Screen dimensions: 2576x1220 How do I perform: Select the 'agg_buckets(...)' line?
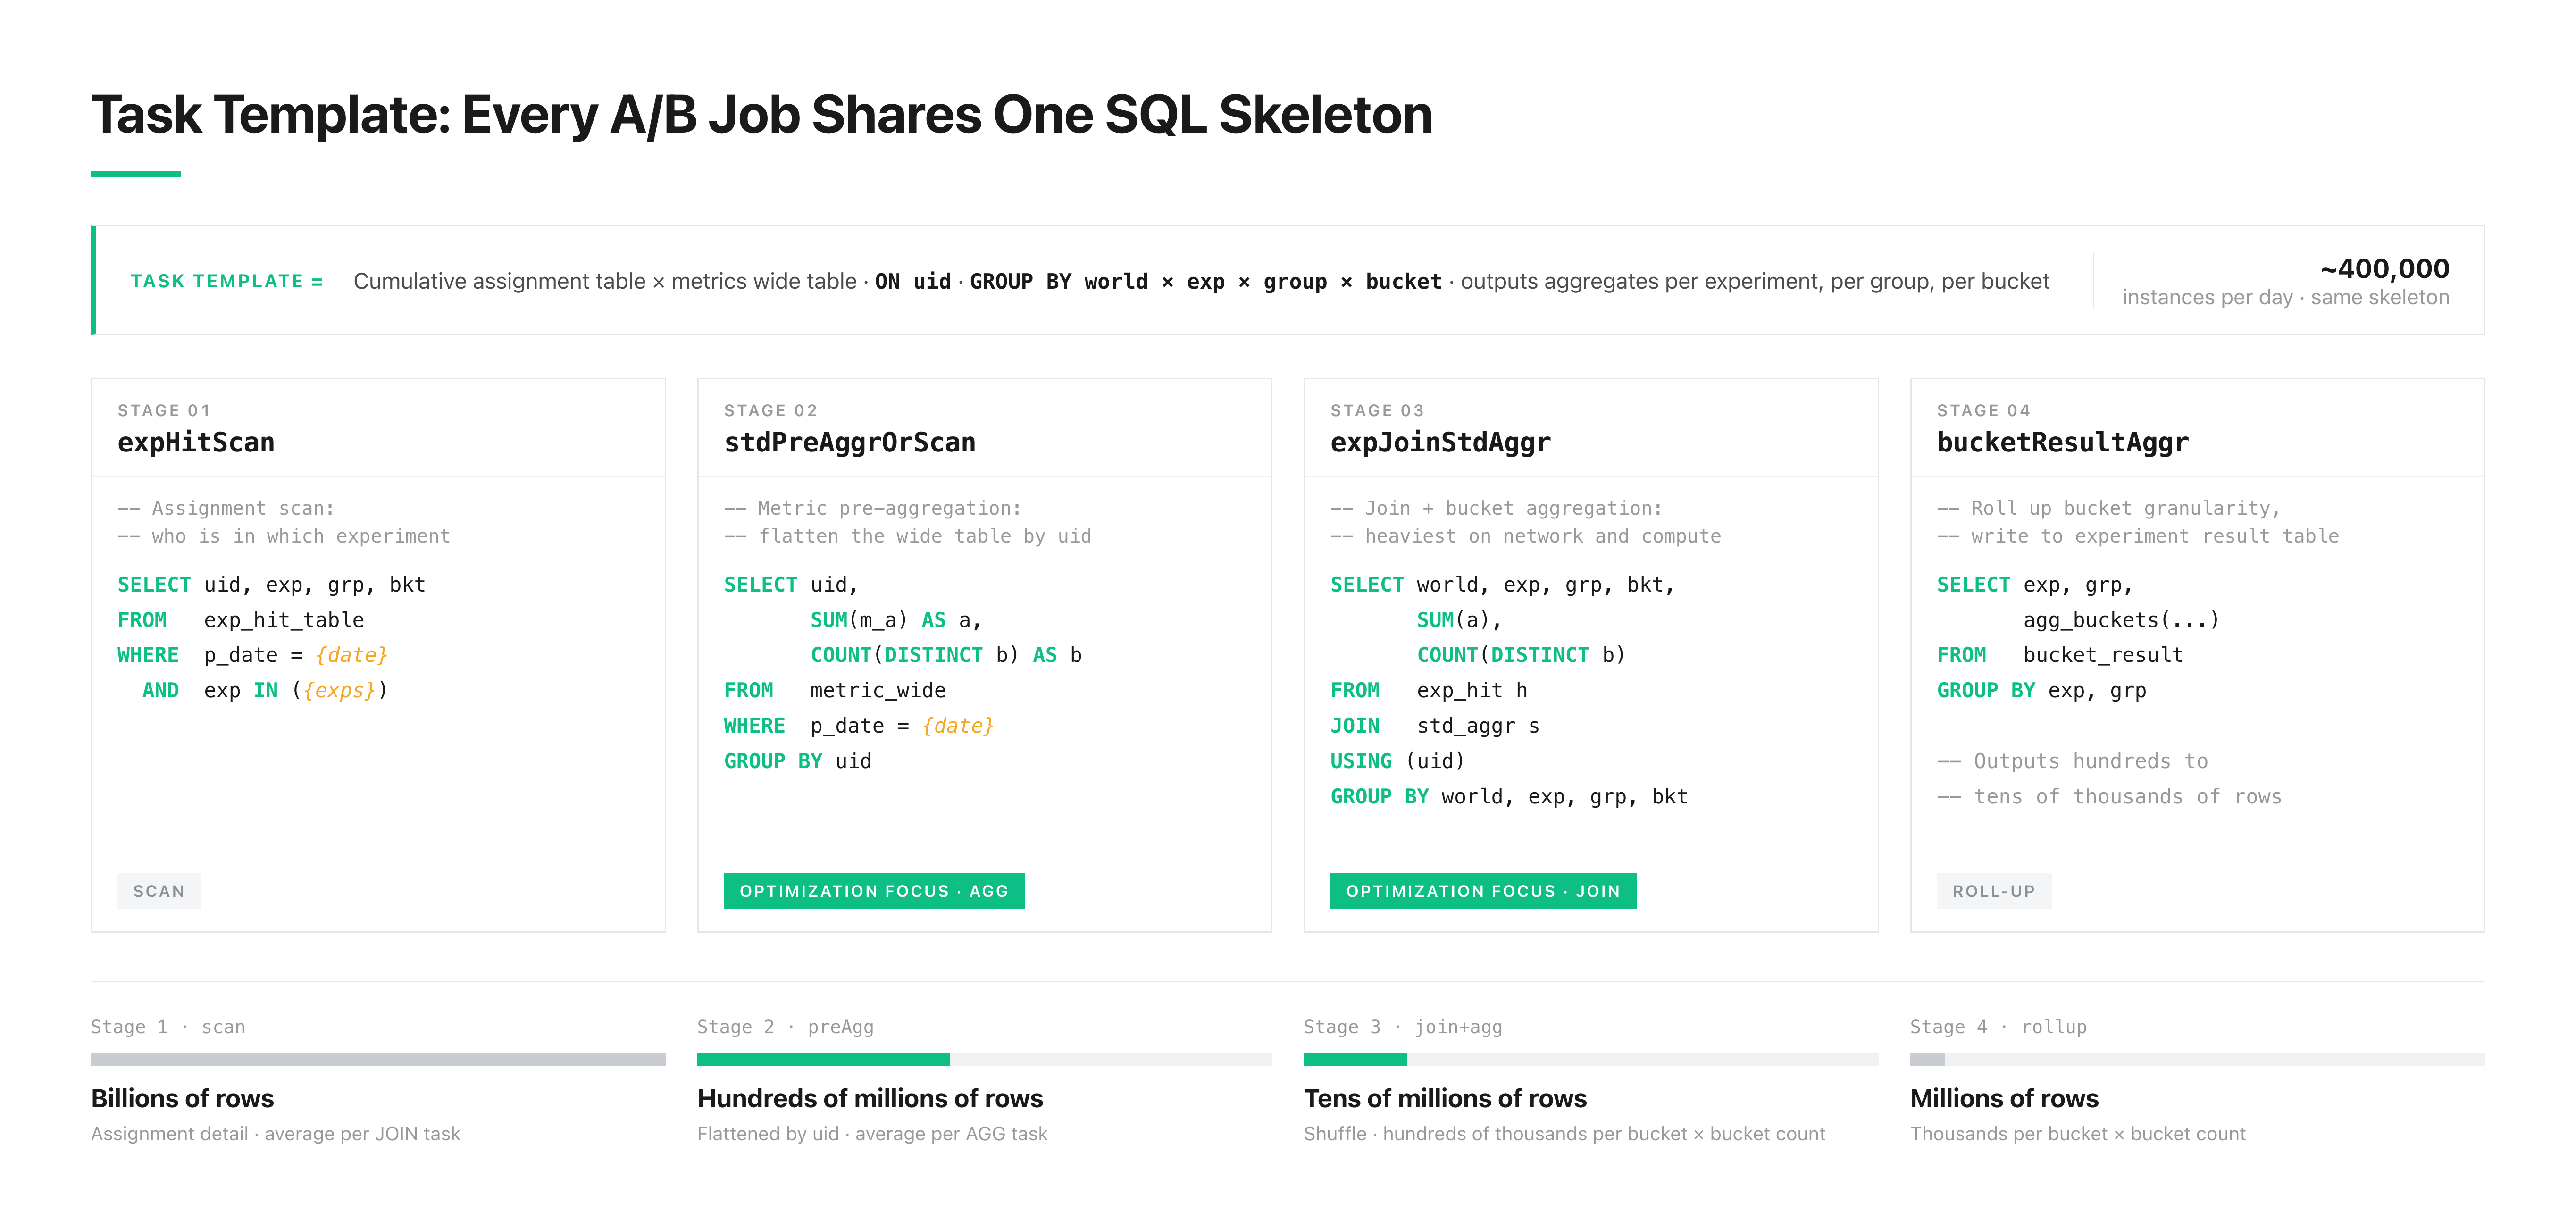[2121, 620]
